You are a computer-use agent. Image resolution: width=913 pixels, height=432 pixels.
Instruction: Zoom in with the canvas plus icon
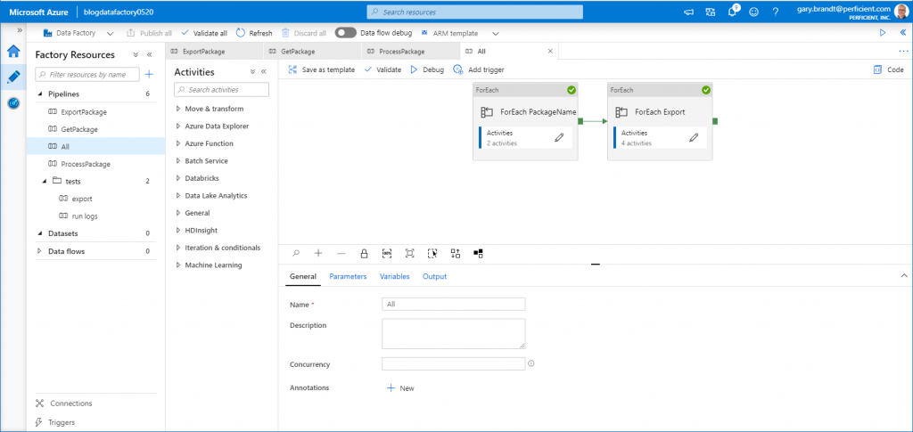point(318,253)
